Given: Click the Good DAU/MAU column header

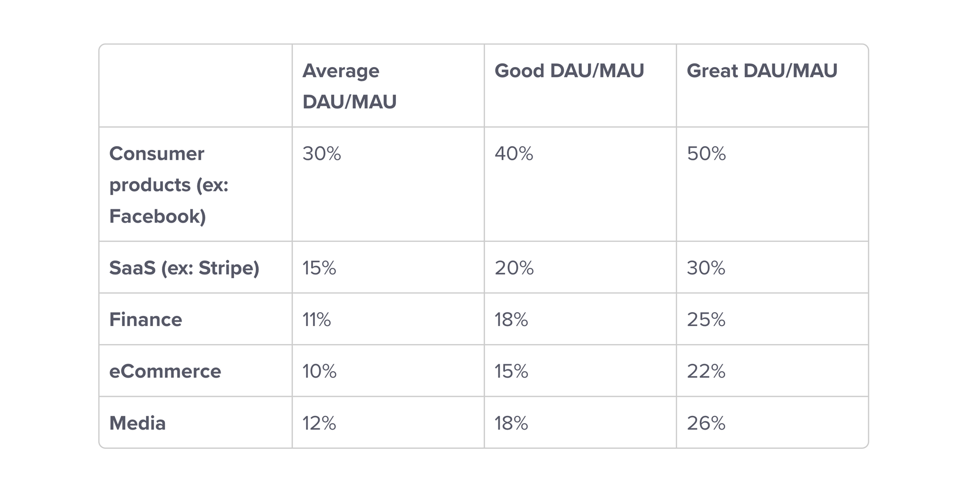Looking at the screenshot, I should [569, 71].
